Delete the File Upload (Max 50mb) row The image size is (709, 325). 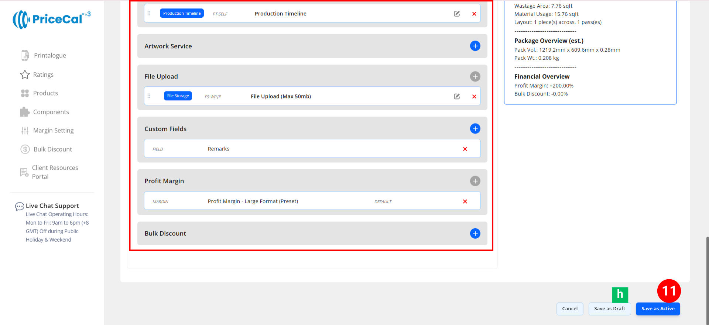(474, 96)
